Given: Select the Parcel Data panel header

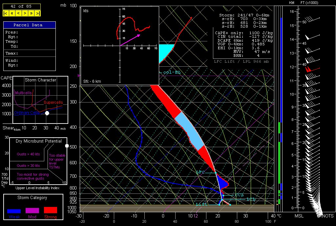Looking at the screenshot, I should click(30, 25).
